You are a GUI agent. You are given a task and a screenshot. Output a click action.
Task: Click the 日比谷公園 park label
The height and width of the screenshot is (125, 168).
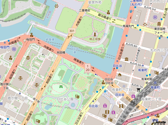65,99
